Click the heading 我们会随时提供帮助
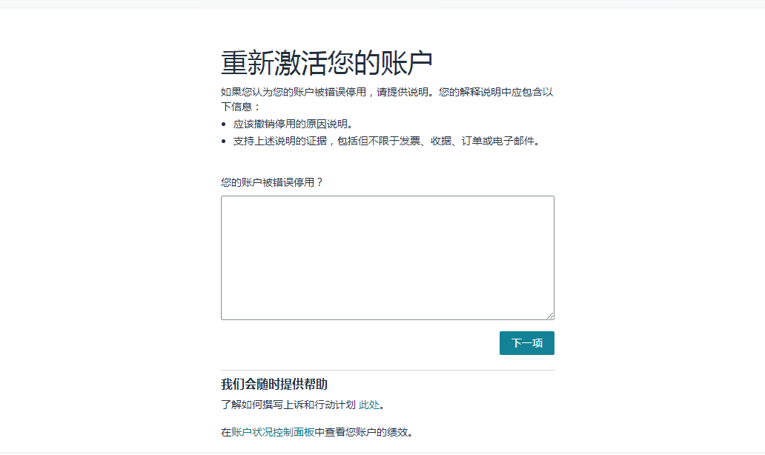 click(274, 384)
